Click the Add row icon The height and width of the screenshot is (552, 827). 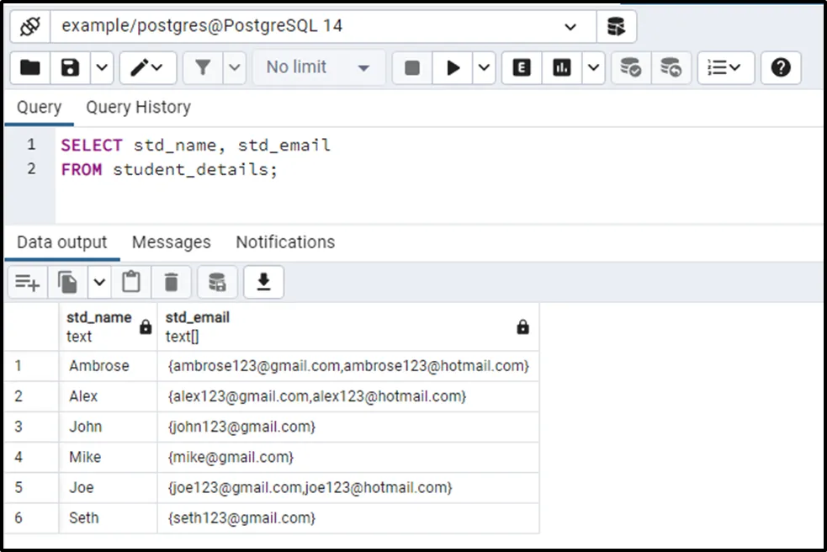pyautogui.click(x=27, y=283)
